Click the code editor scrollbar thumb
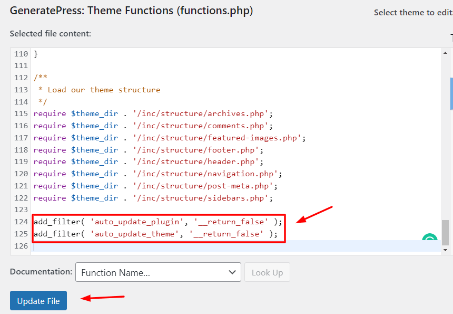The height and width of the screenshot is (314, 453). click(x=445, y=232)
